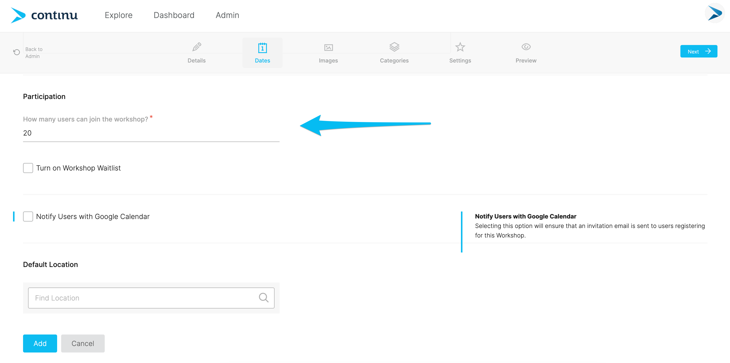
Task: Select the Dates step label
Action: coord(263,60)
